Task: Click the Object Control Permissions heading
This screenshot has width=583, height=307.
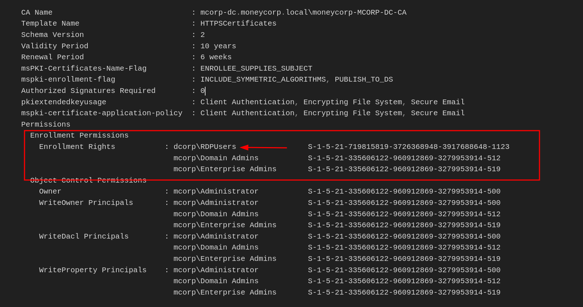Action: tap(88, 180)
